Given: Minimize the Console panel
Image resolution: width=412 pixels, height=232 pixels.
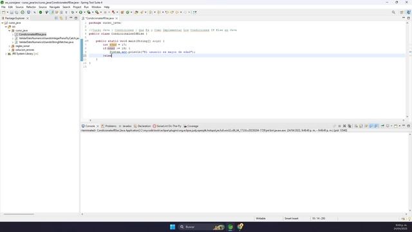Looking at the screenshot, I should 404,126.
